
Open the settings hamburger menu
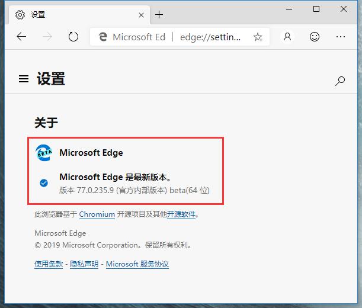click(24, 79)
